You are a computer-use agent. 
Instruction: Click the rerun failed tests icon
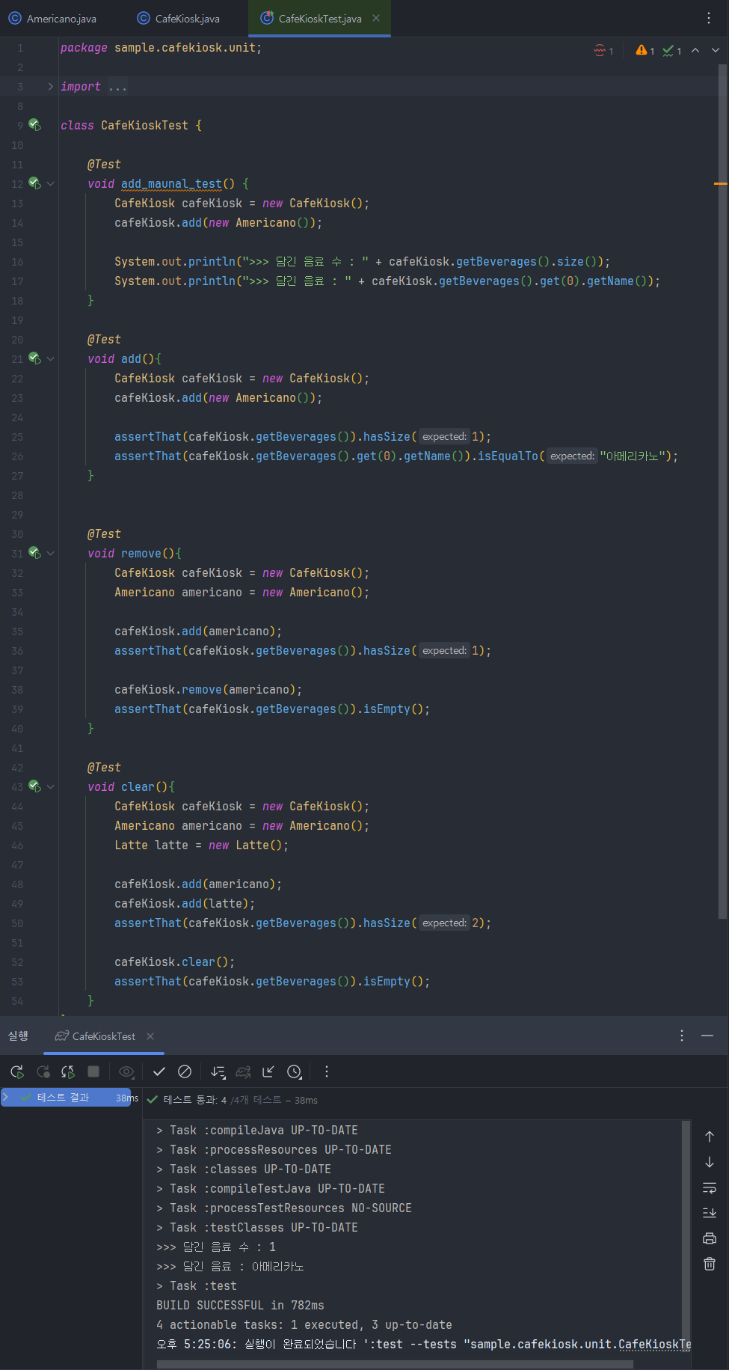43,1071
